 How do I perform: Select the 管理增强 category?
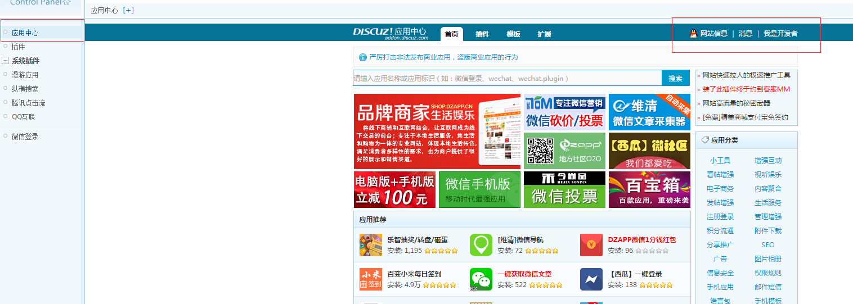click(768, 217)
